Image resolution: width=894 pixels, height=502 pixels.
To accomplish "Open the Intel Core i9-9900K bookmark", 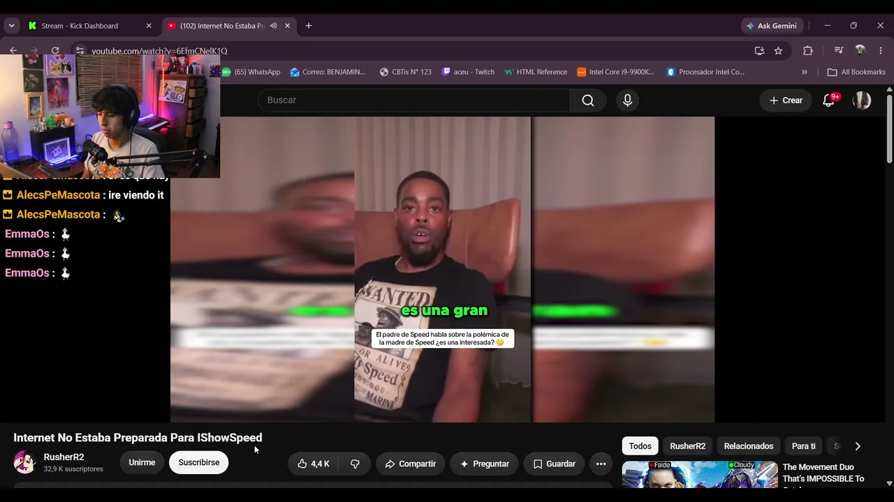I will coord(616,72).
